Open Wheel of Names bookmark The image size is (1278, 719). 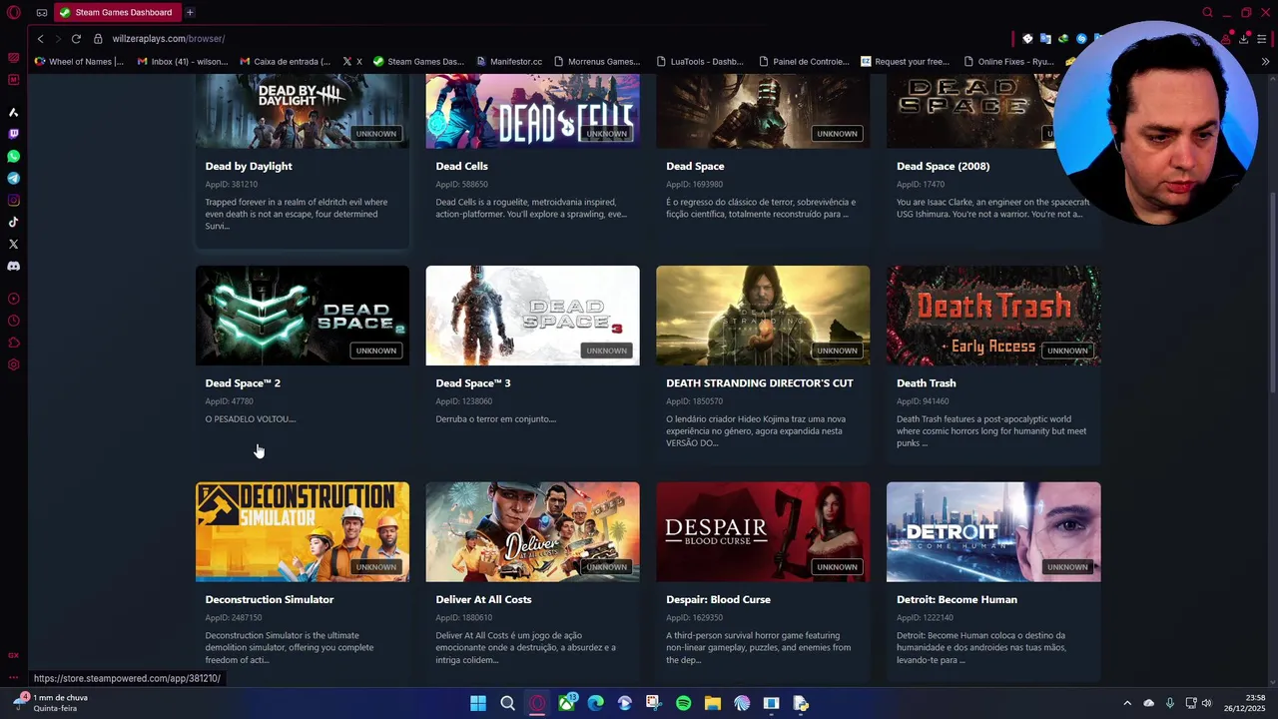(79, 61)
